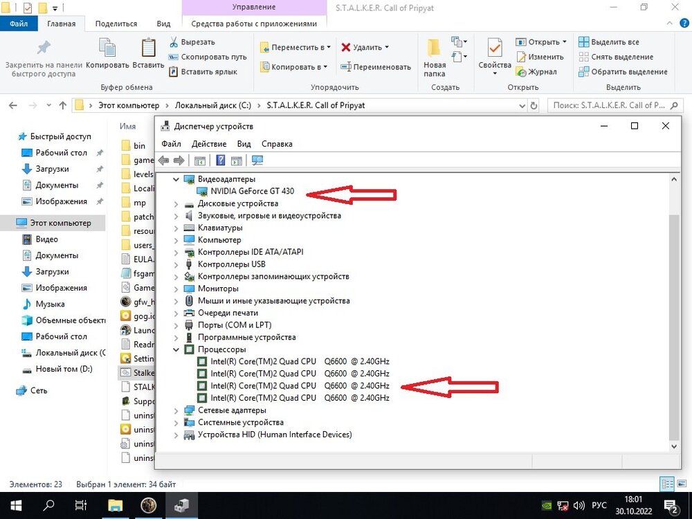Expand the Сетевые адаптеры node
This screenshot has height=519, width=692.
point(176,410)
